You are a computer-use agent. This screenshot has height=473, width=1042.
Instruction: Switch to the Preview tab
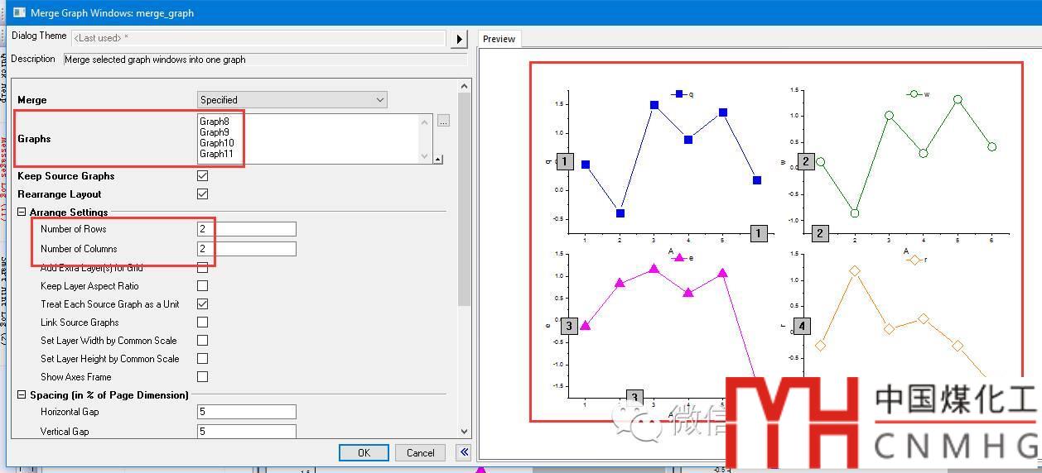tap(499, 39)
